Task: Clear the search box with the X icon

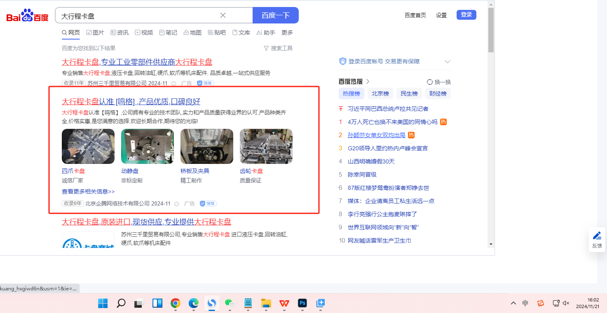Action: (223, 15)
